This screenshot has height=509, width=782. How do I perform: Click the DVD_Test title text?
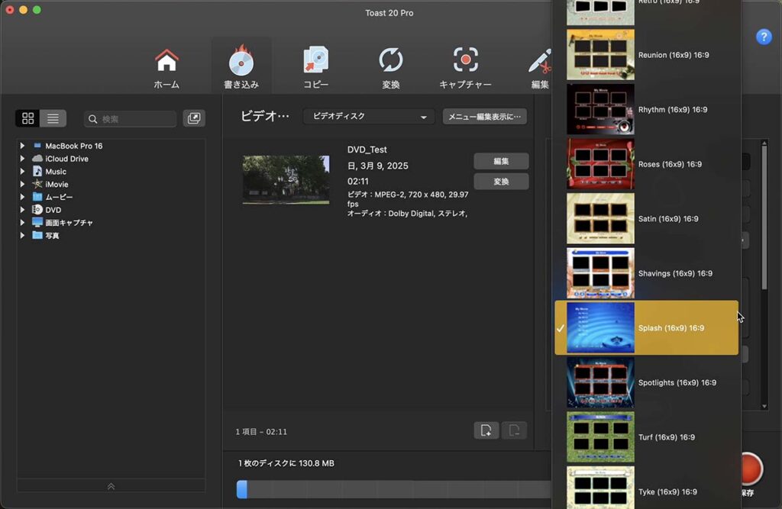click(x=367, y=150)
